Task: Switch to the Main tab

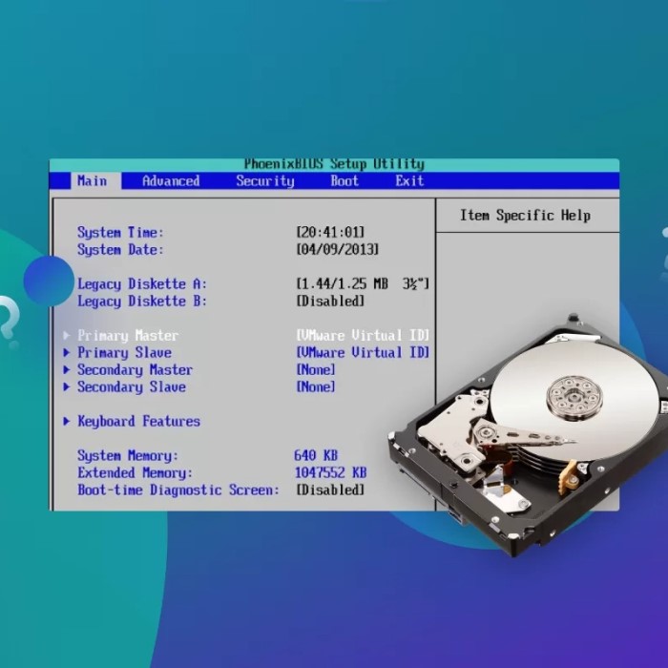Action: click(x=95, y=181)
